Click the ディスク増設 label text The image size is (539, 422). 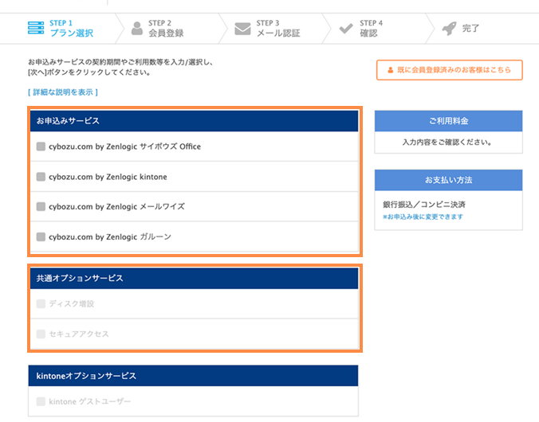click(x=72, y=304)
